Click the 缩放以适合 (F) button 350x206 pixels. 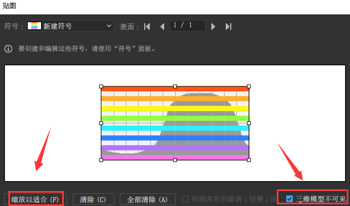(35, 199)
